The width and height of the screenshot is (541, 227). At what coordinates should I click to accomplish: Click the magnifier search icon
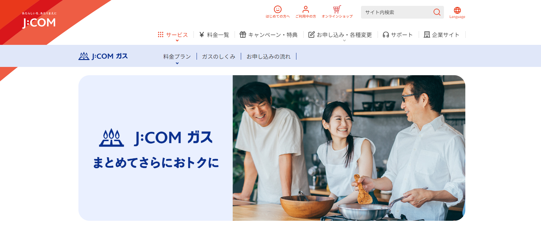coord(437,12)
